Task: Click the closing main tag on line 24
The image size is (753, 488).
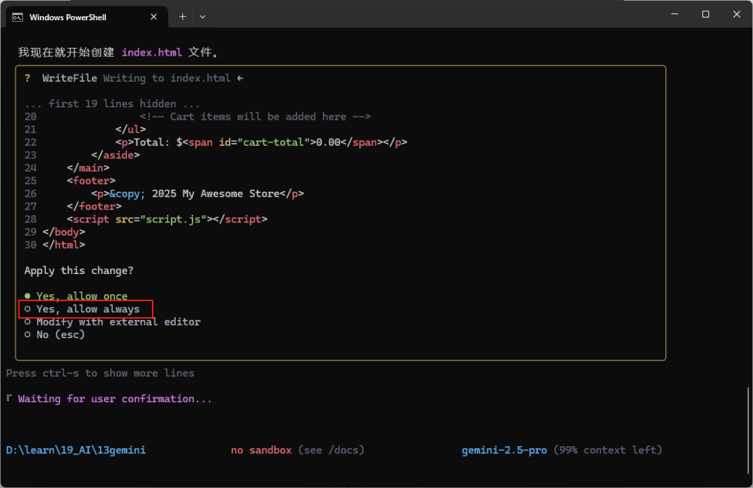Action: click(89, 168)
